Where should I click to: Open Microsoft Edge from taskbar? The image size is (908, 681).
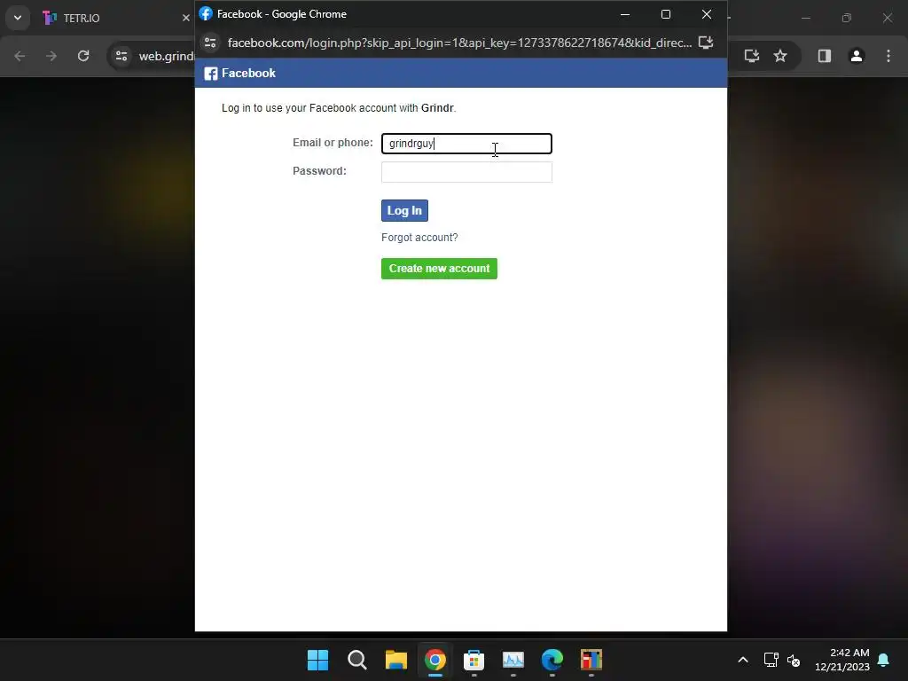[552, 660]
